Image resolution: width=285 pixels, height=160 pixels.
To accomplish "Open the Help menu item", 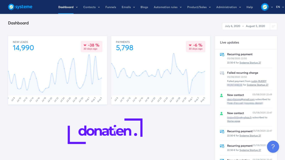I will [x=249, y=7].
